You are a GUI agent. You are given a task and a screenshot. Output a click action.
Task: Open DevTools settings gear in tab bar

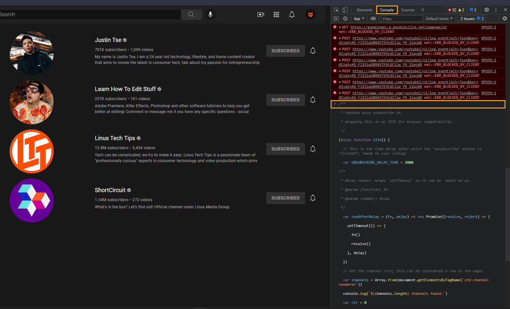coord(487,10)
